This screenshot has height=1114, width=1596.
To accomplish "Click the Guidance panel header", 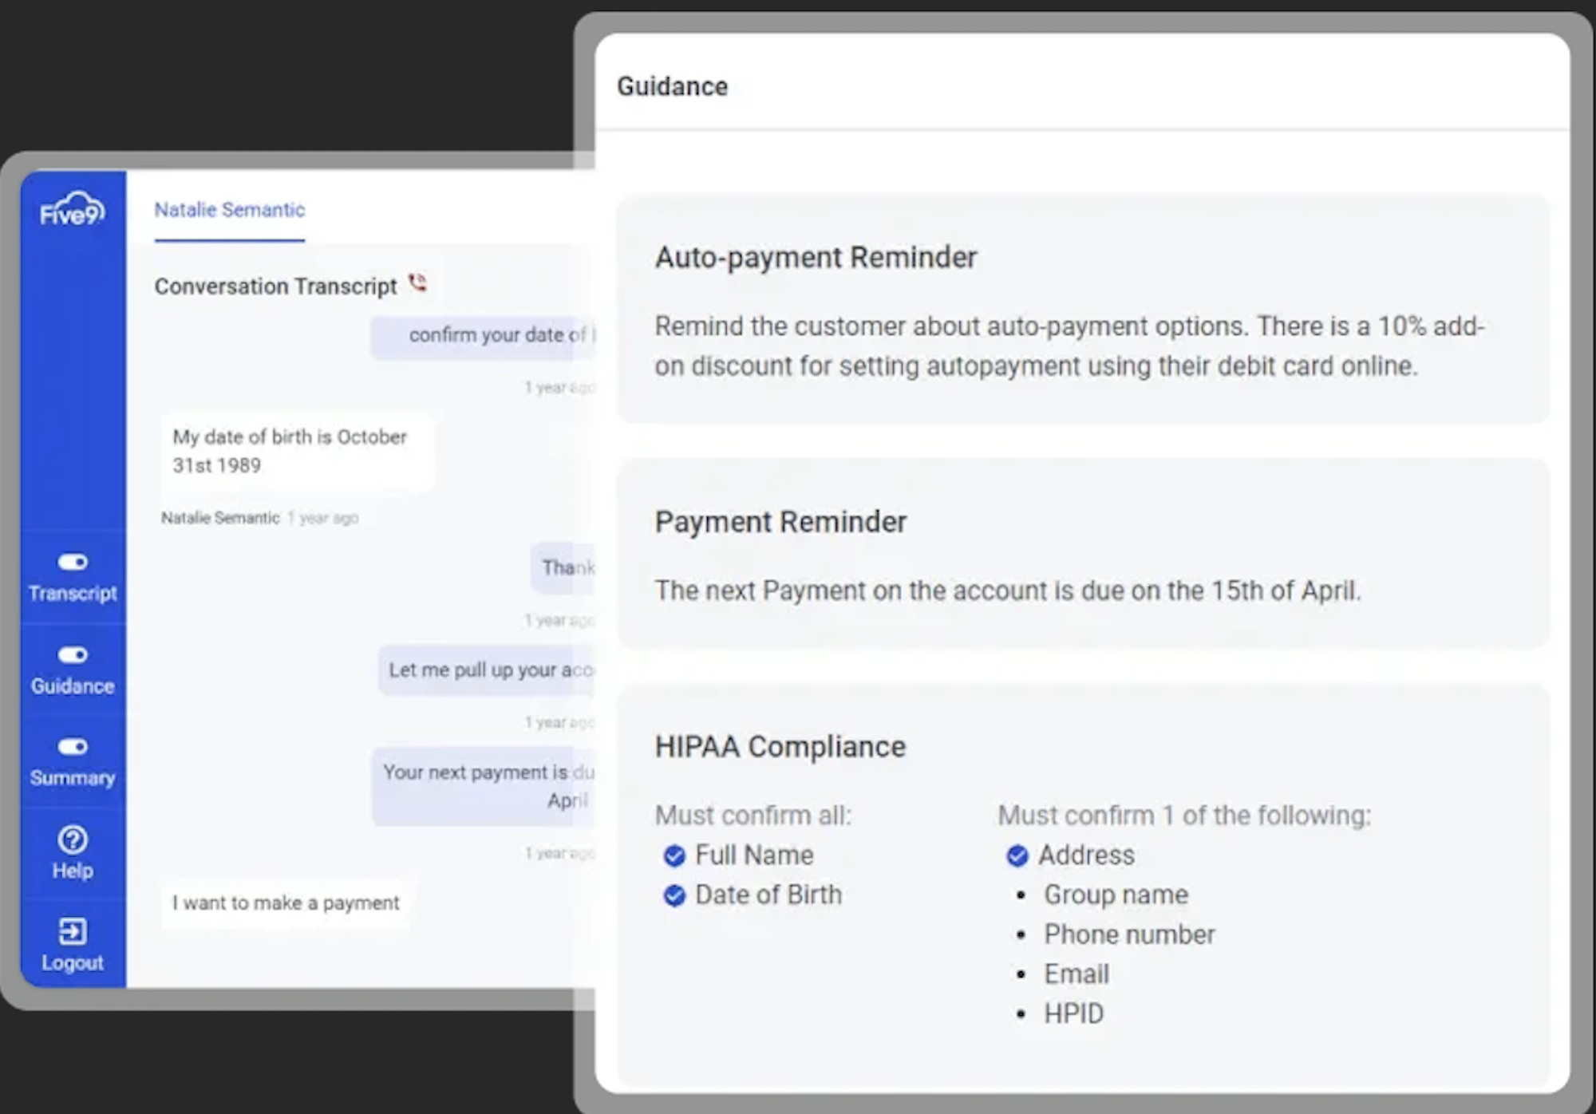I will pos(672,86).
